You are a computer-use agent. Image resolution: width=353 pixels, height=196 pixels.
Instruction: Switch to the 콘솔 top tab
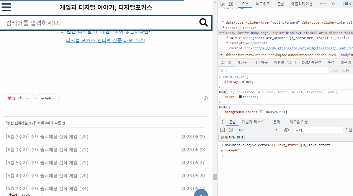click(x=280, y=4)
